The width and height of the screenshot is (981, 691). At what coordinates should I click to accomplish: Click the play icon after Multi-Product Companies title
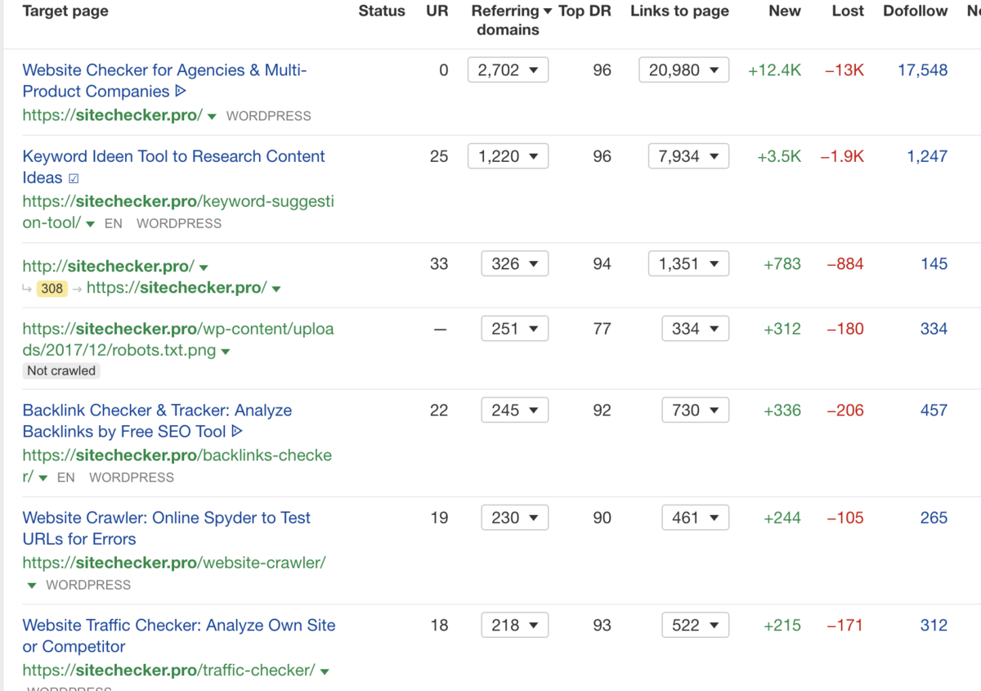tap(181, 92)
